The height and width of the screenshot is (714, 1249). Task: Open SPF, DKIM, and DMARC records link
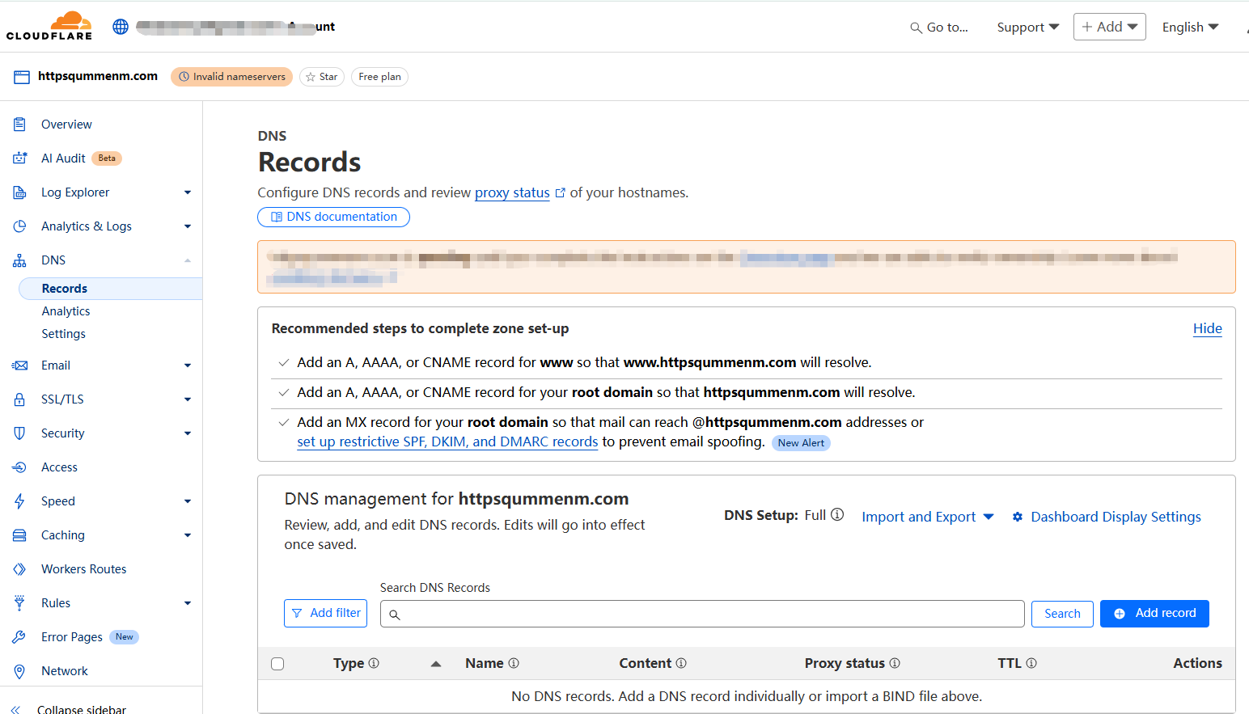tap(447, 441)
